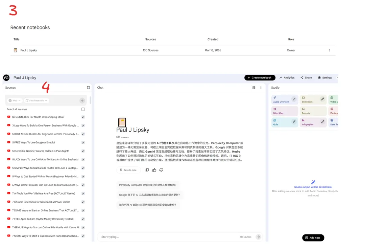Click the Created column header
Viewport: 365px width, 250px height.
point(213,39)
